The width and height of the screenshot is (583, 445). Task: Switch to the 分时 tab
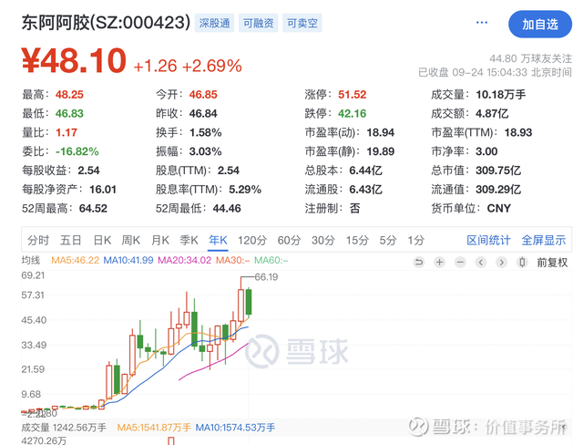point(38,241)
